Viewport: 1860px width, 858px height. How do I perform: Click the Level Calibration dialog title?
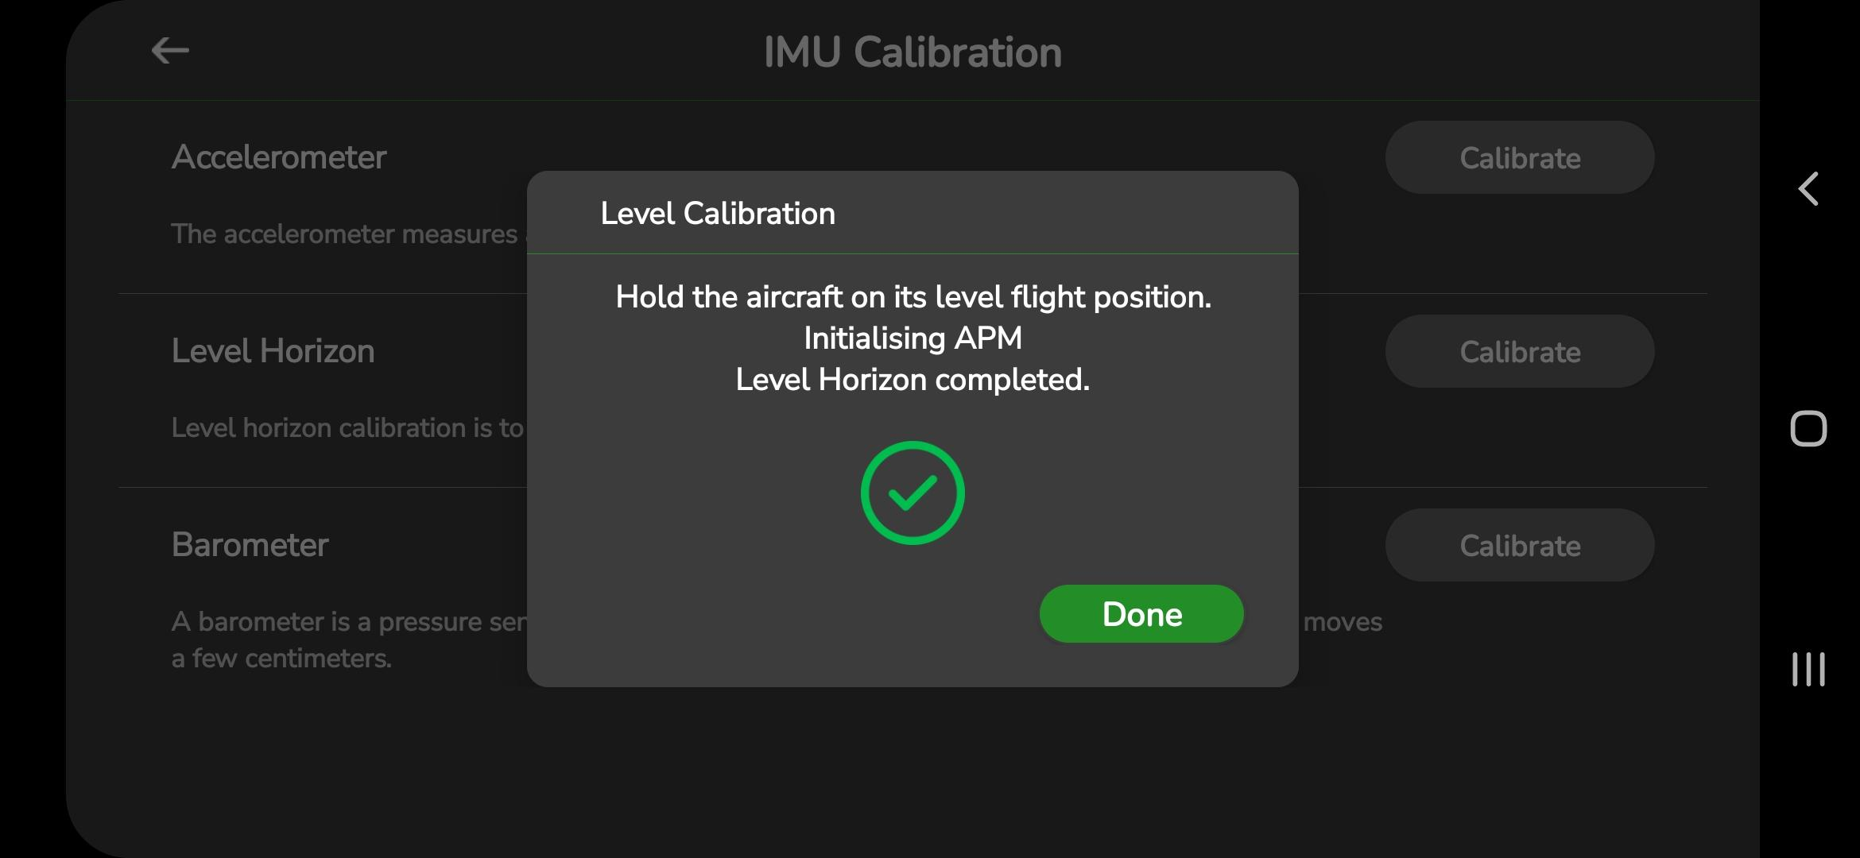pos(717,213)
